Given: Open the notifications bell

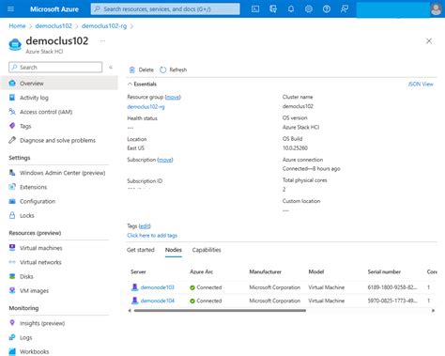Looking at the screenshot, I should (291, 9).
